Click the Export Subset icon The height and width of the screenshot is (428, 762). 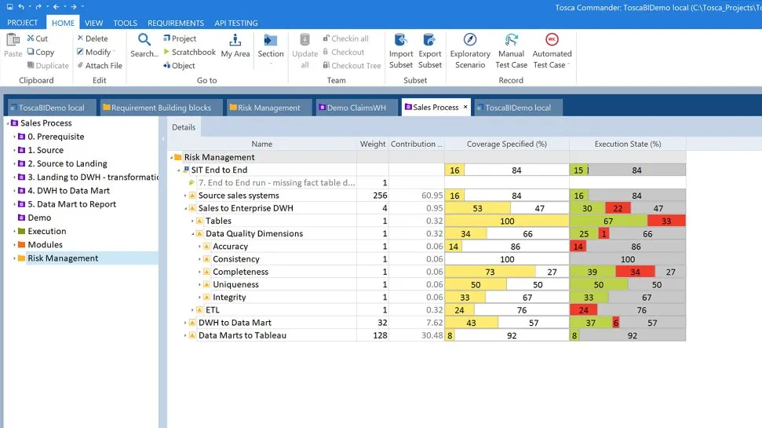[429, 41]
